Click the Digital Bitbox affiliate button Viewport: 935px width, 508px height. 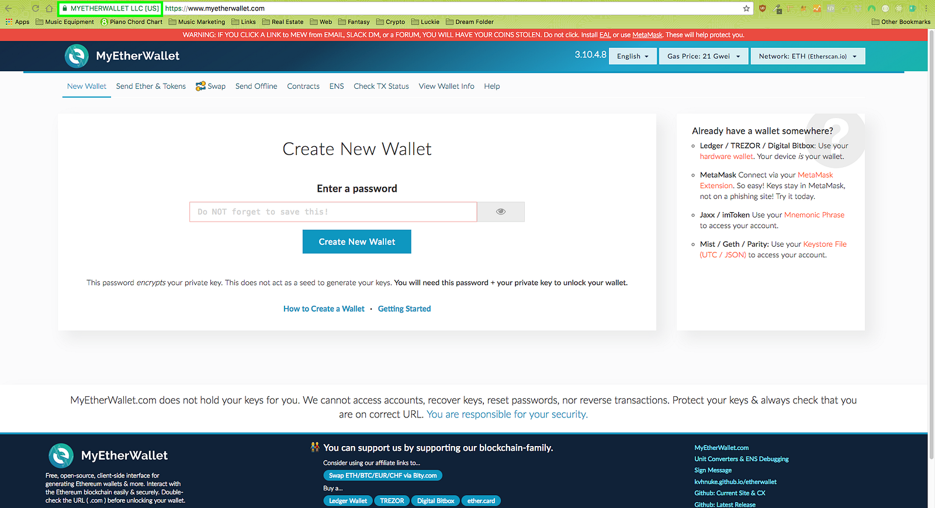pyautogui.click(x=436, y=501)
